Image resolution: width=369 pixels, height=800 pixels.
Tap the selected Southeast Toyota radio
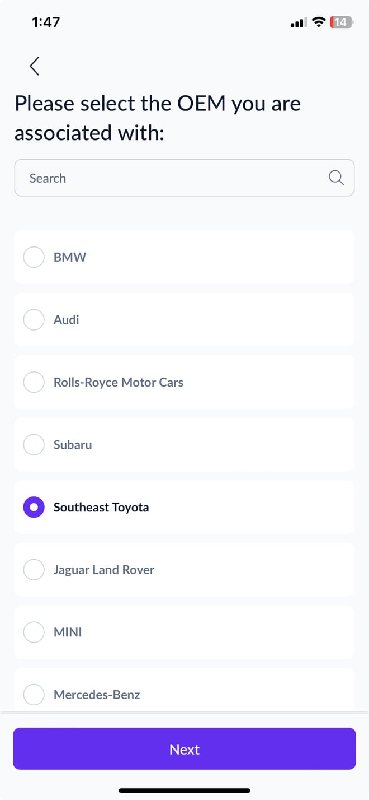[x=34, y=508]
